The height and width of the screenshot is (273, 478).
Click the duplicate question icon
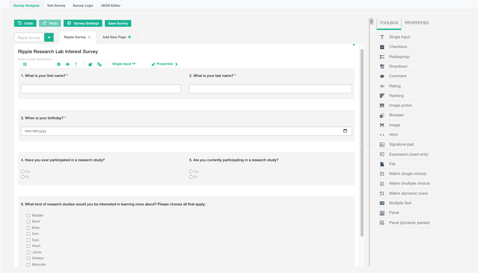pyautogui.click(x=90, y=64)
